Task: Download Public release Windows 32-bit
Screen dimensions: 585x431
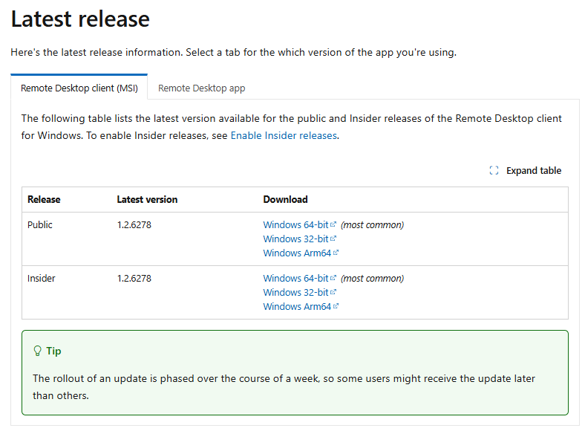Action: pyautogui.click(x=295, y=239)
